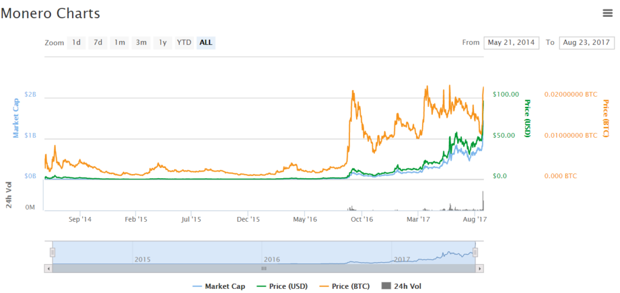Click the scrollbar left arrow

(48, 268)
